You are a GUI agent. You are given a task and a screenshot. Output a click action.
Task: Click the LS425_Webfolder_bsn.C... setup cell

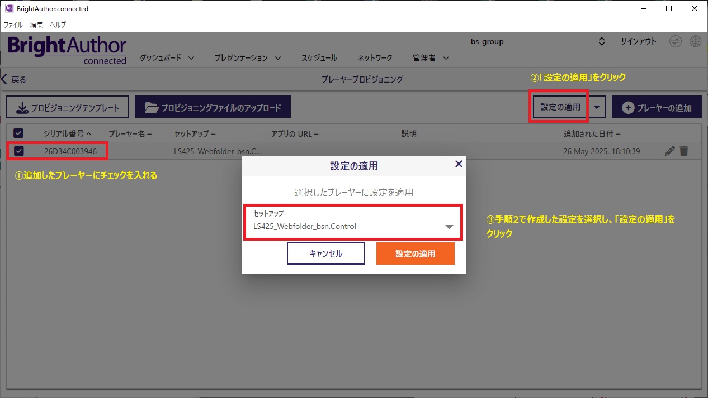[x=218, y=151]
